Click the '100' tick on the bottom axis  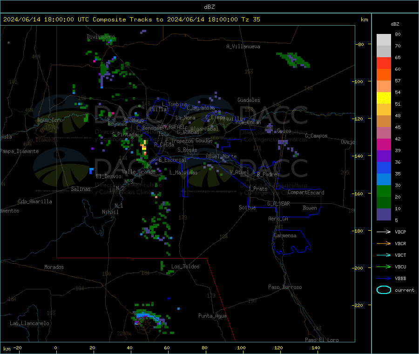[241, 347]
